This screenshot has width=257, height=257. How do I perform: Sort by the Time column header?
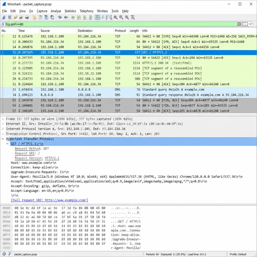point(28,31)
